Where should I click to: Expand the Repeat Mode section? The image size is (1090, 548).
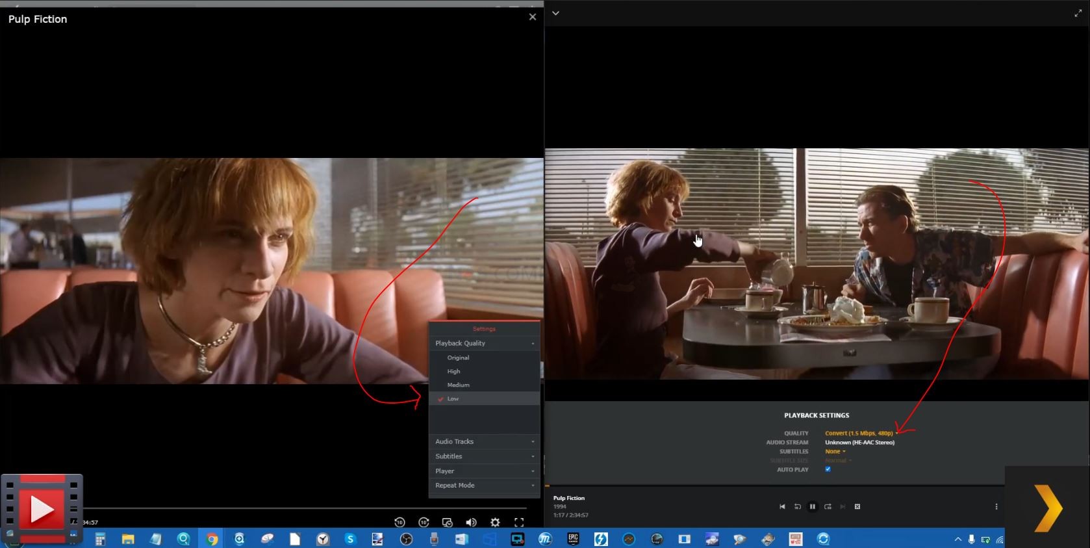coord(484,485)
